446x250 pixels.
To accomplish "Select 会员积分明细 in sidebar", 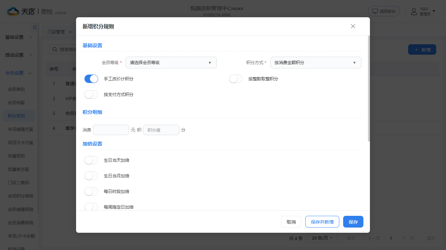I will click(21, 196).
